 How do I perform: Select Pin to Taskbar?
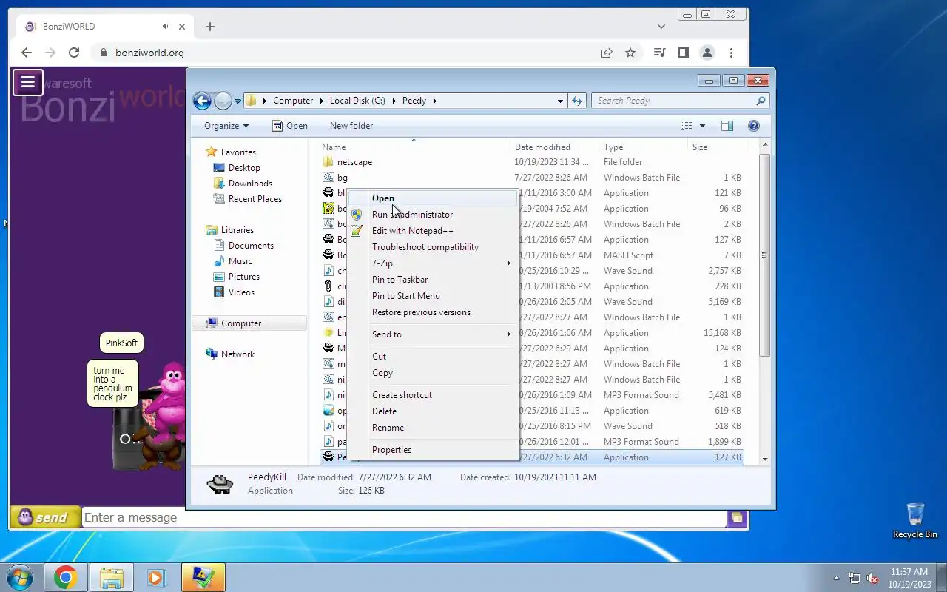pos(433,280)
